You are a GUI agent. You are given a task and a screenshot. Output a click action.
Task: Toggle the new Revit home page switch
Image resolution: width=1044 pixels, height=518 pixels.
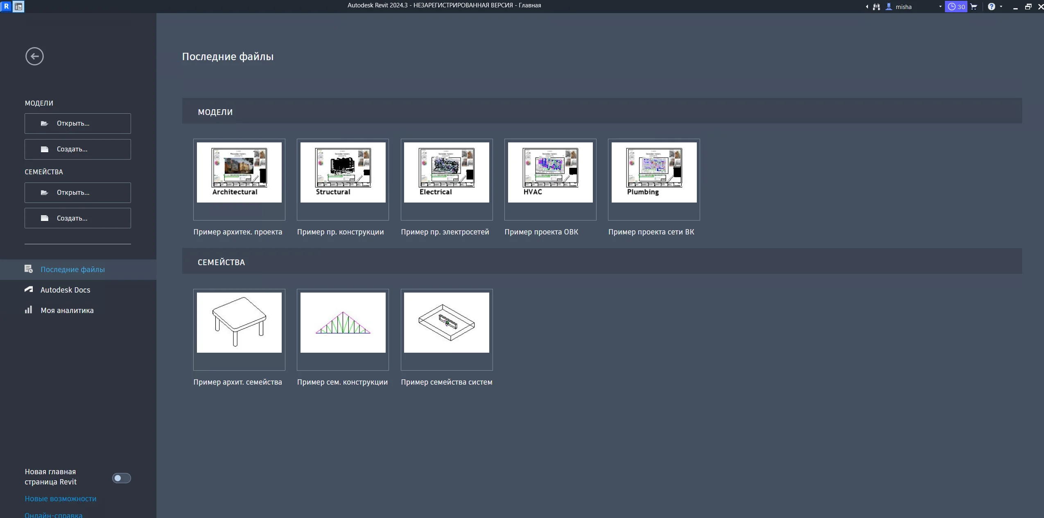click(121, 478)
